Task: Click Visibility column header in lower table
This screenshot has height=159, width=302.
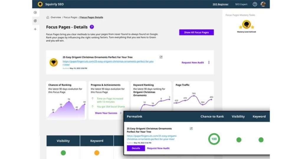Action: [63, 141]
